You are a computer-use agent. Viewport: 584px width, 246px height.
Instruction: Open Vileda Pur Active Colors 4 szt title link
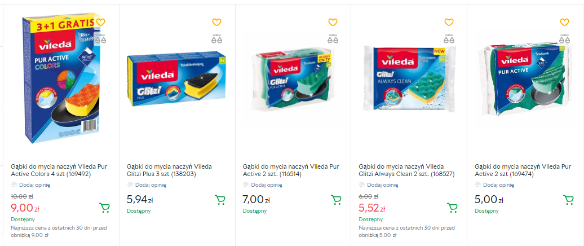coord(59,170)
